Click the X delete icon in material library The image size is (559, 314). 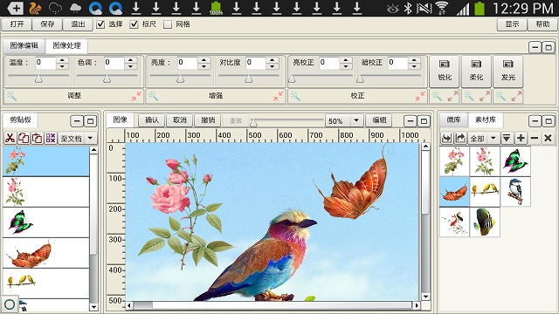click(549, 138)
